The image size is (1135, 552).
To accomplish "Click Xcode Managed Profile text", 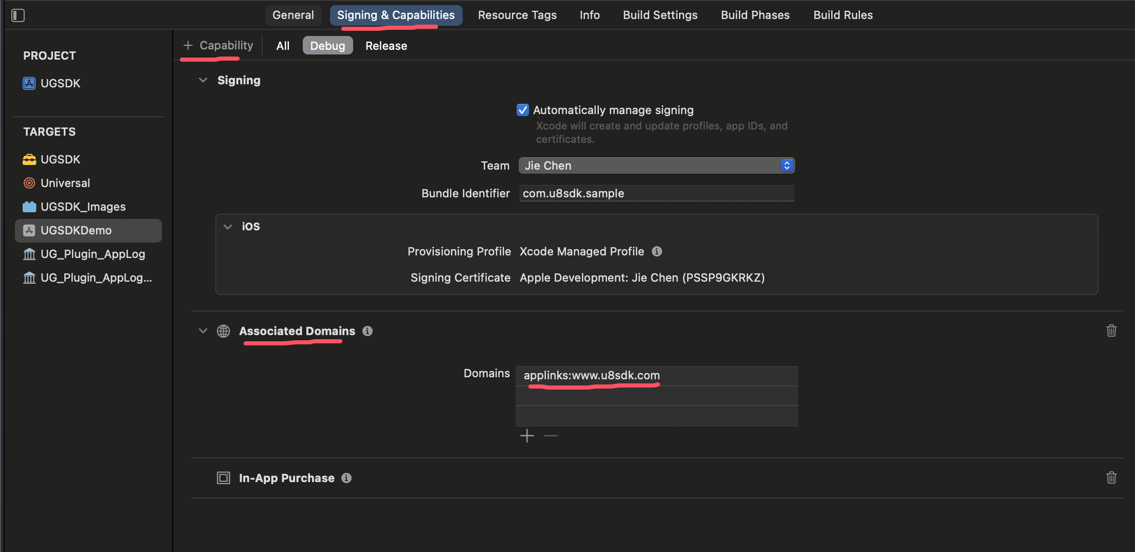I will point(582,251).
